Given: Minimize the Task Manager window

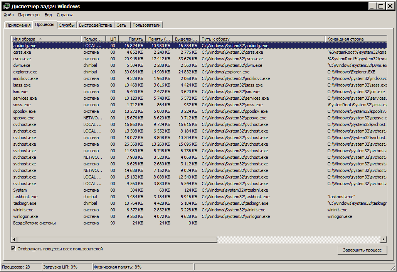Looking at the screenshot, I should pyautogui.click(x=372, y=6).
